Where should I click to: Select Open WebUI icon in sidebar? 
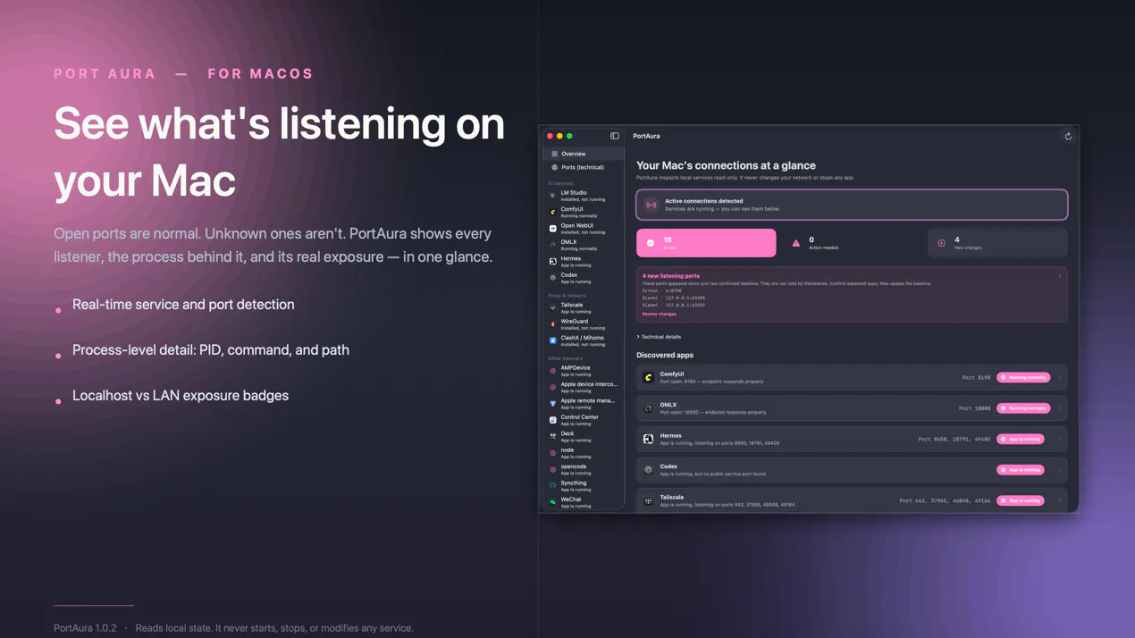[553, 229]
